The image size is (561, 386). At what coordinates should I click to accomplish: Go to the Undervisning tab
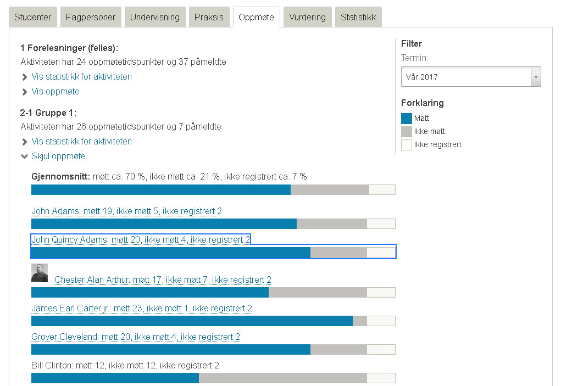pos(155,17)
